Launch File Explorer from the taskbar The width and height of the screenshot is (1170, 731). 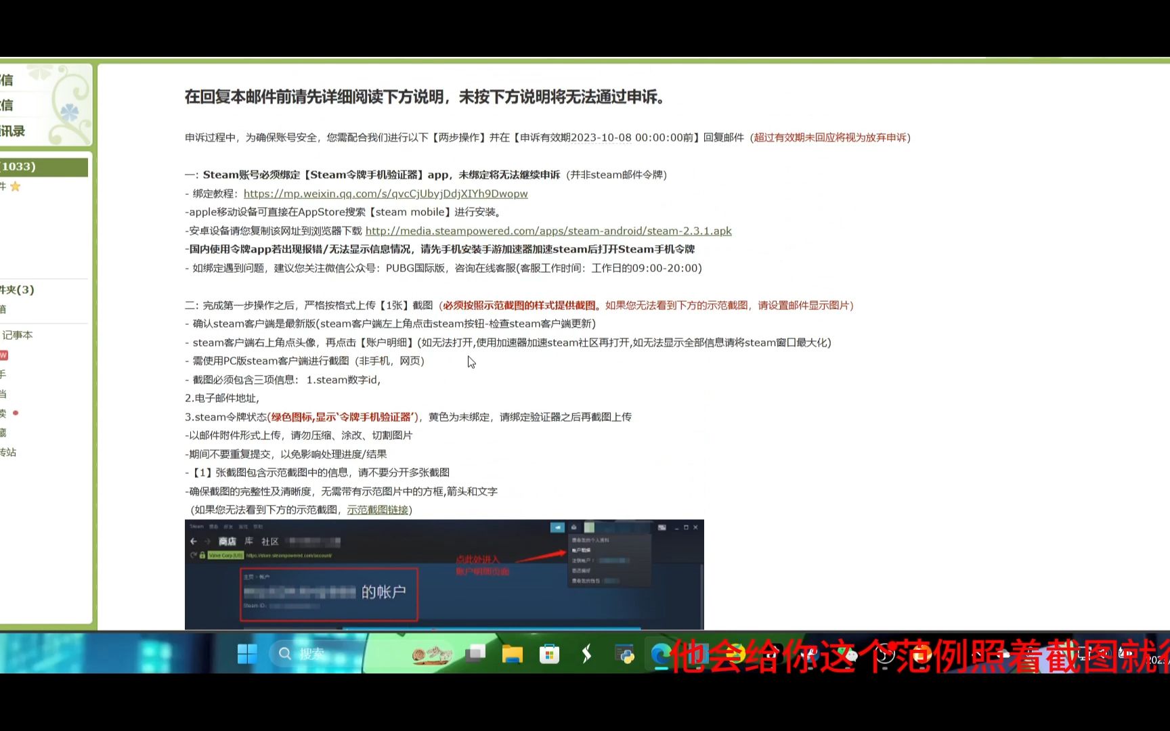click(513, 654)
